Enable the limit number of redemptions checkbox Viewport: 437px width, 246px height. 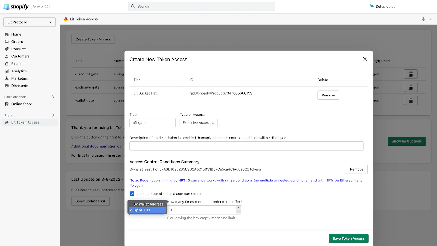point(132,194)
